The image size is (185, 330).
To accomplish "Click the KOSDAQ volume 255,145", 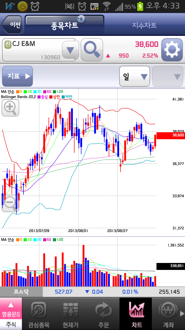I will click(x=169, y=292).
